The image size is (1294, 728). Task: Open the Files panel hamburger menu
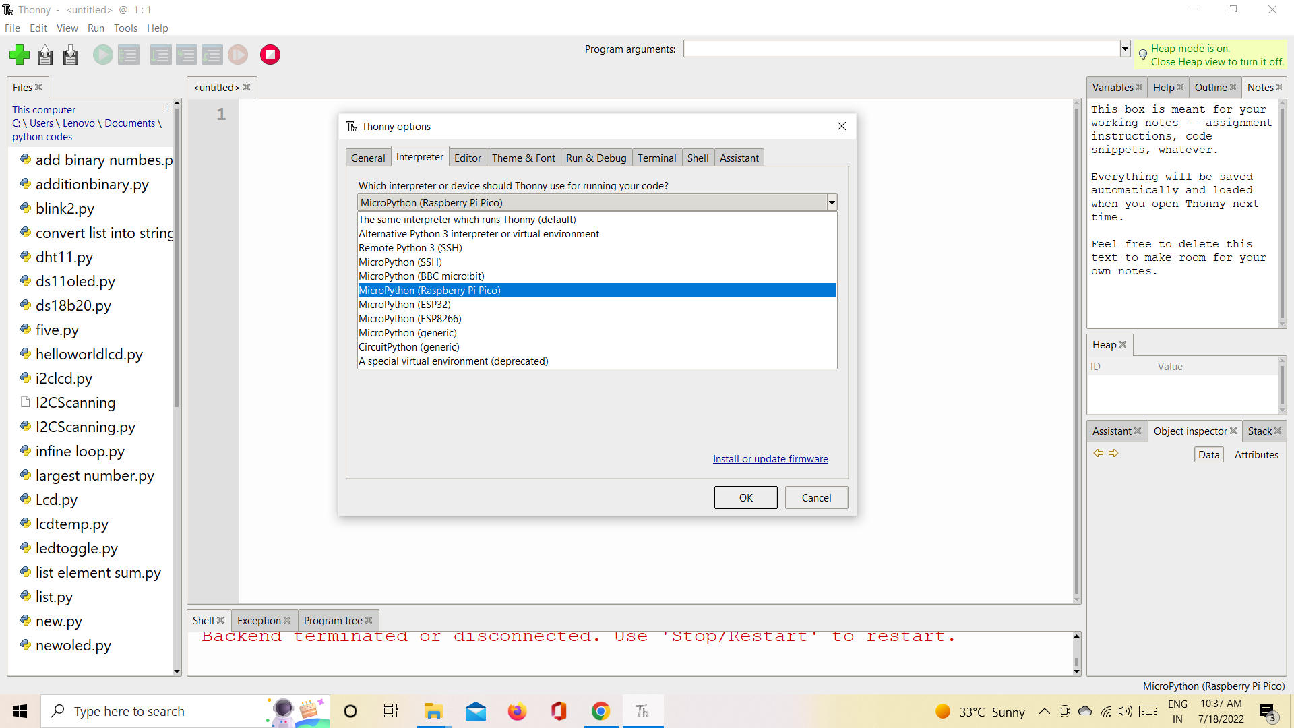[x=165, y=109]
